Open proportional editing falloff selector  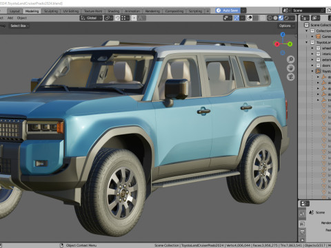click(141, 18)
